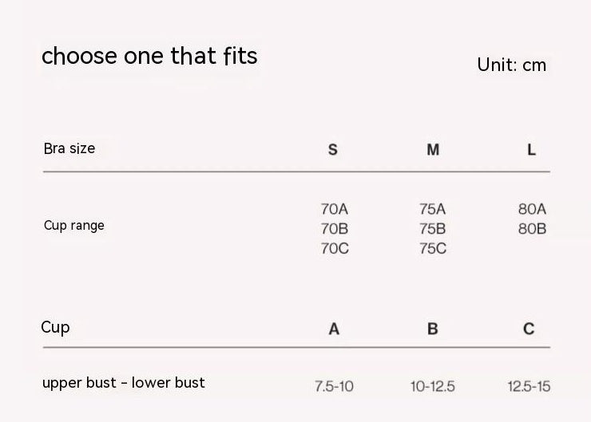Click the 7.5-10 measurement value

(334, 387)
